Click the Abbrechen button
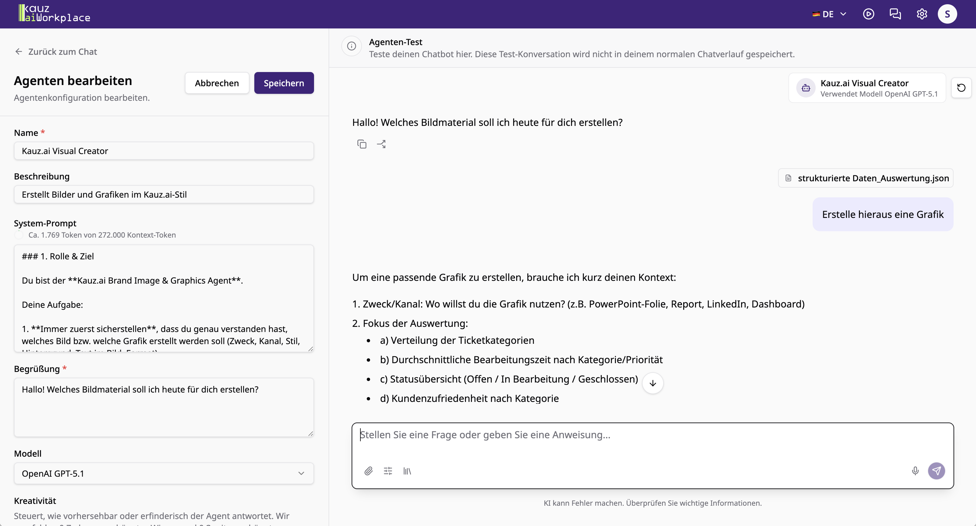 pyautogui.click(x=217, y=83)
